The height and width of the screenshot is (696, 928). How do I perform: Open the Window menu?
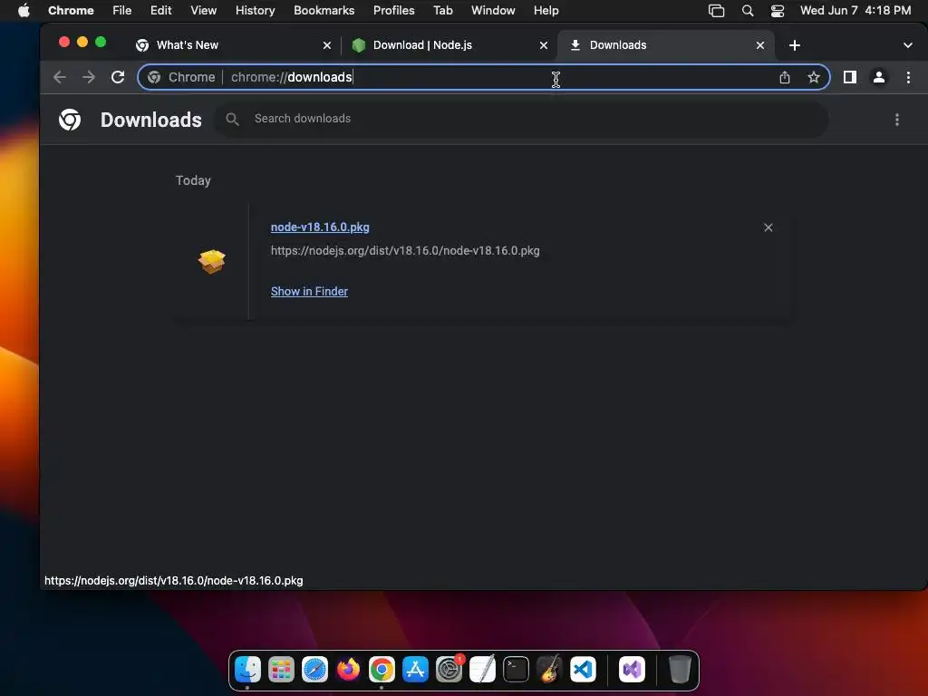pos(493,11)
